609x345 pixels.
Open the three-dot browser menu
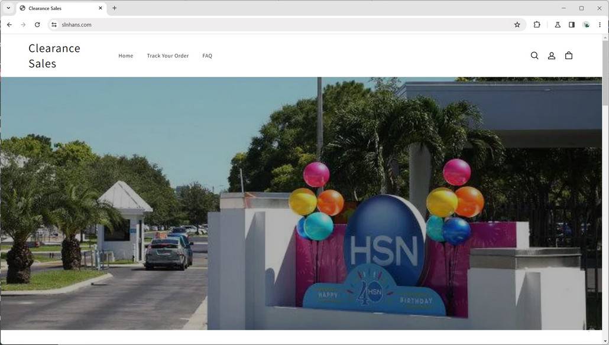[600, 24]
